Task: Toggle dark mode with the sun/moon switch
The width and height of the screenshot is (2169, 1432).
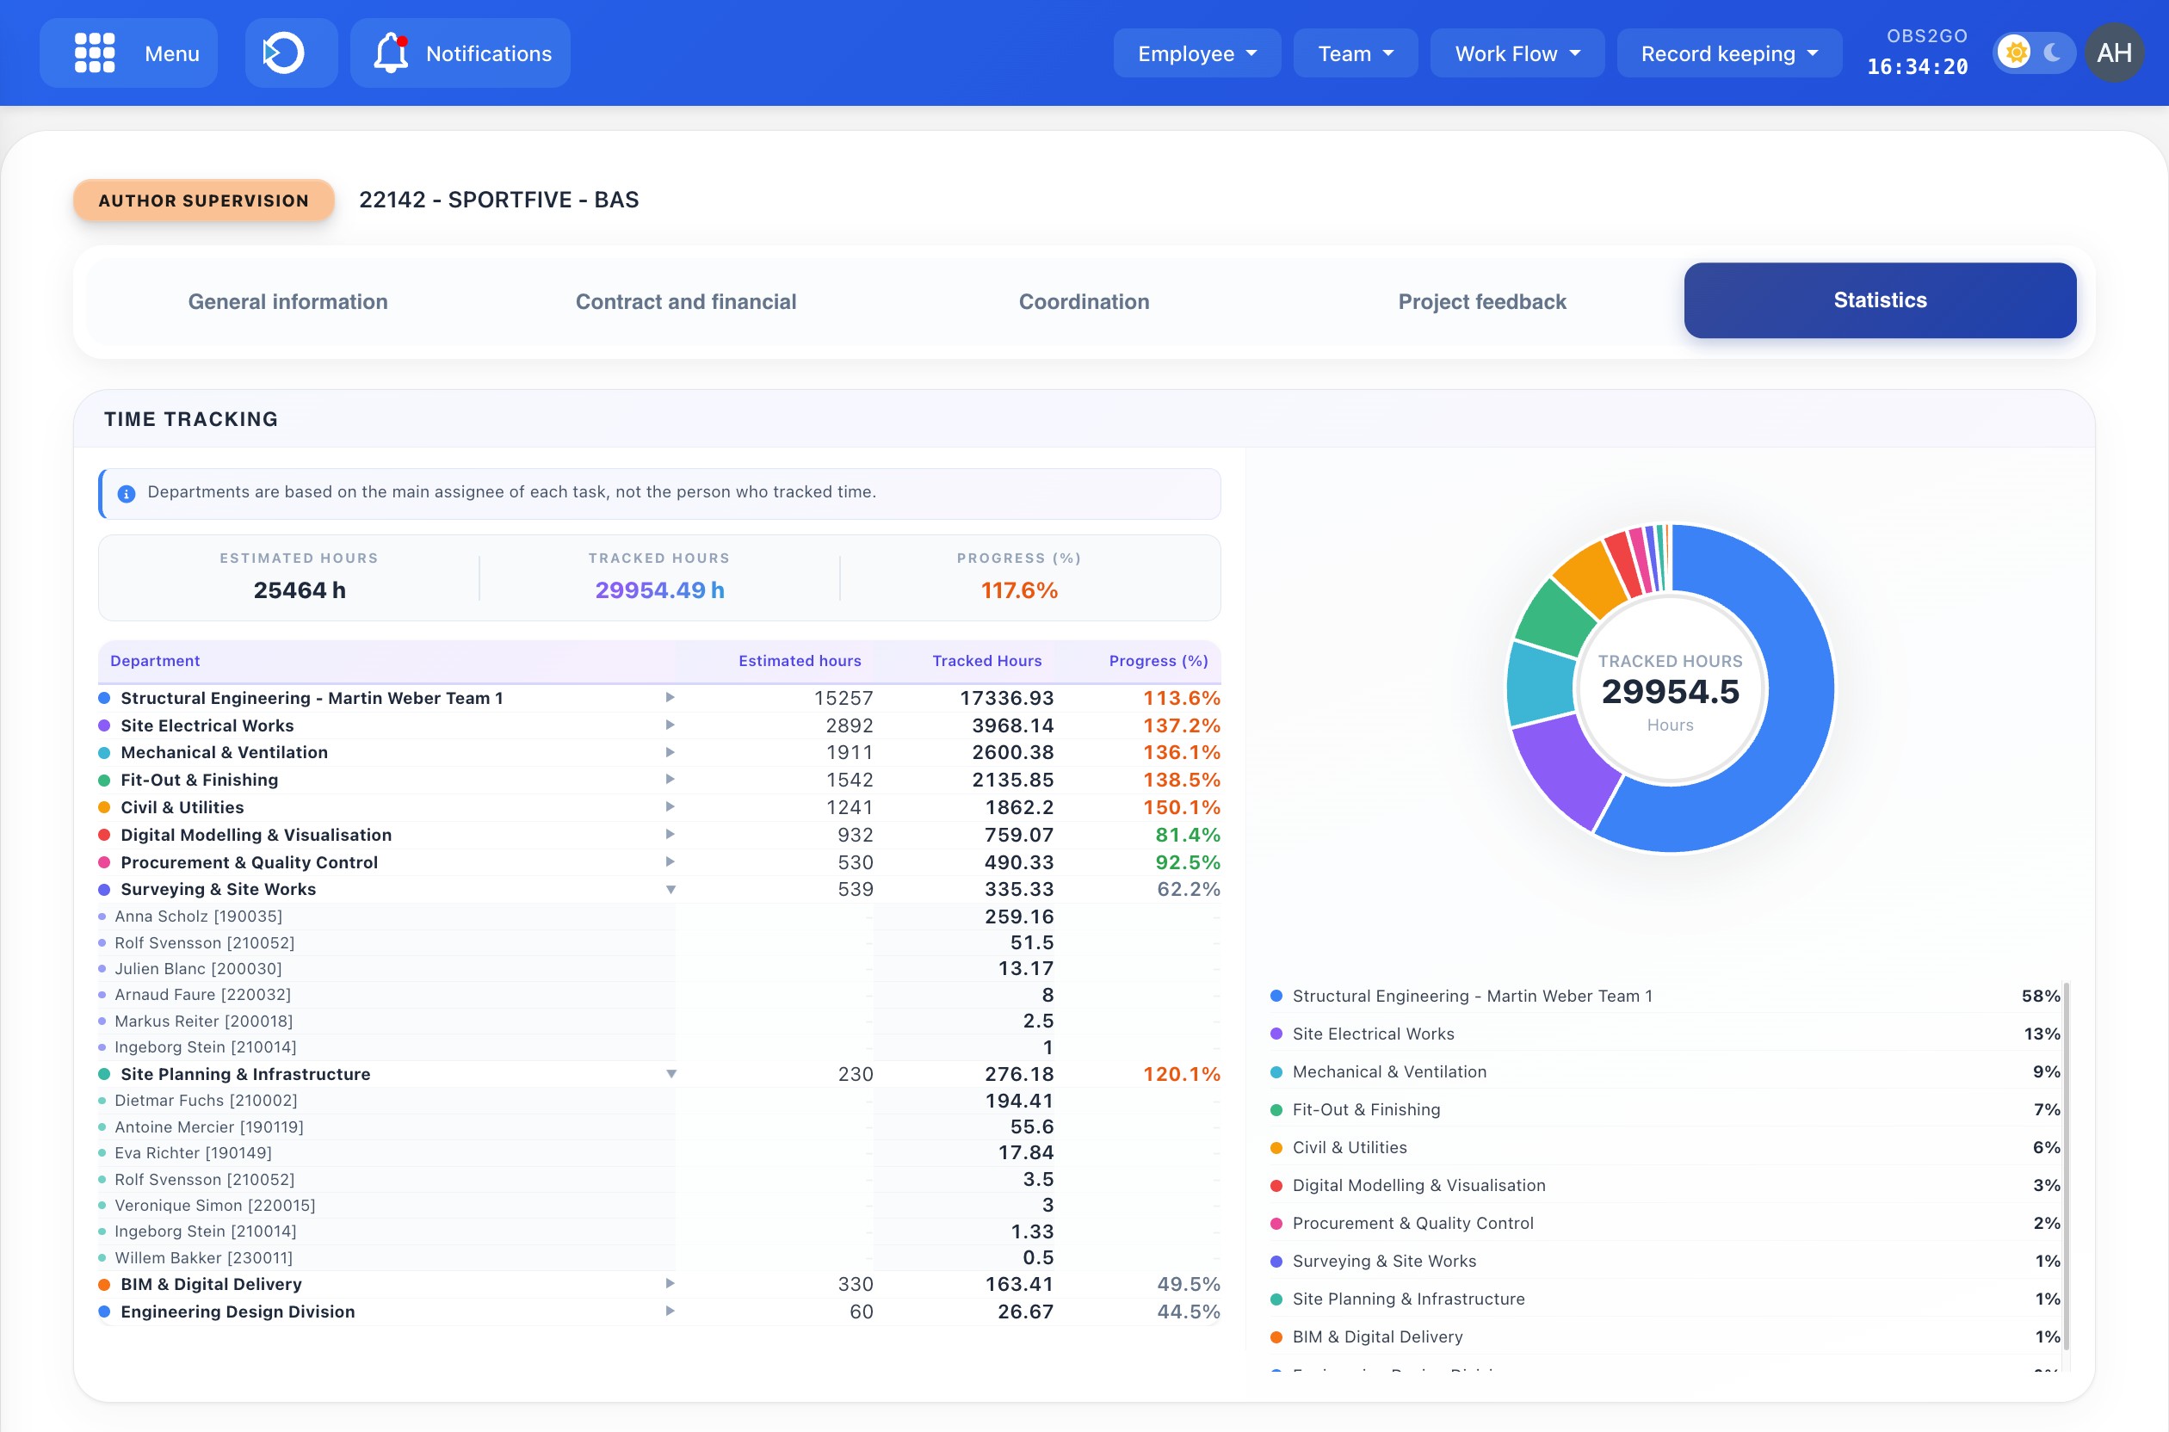Action: click(x=2035, y=52)
